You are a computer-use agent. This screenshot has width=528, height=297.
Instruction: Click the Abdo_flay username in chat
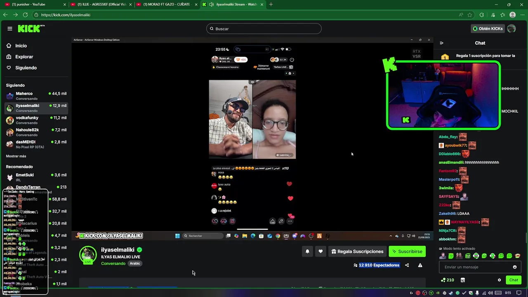point(448,137)
